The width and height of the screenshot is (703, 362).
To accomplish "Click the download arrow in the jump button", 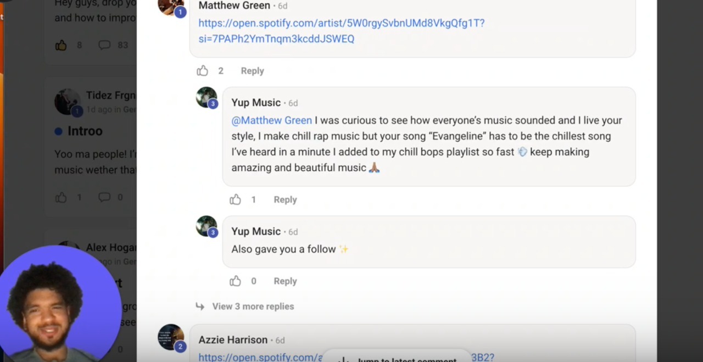I will (x=343, y=359).
